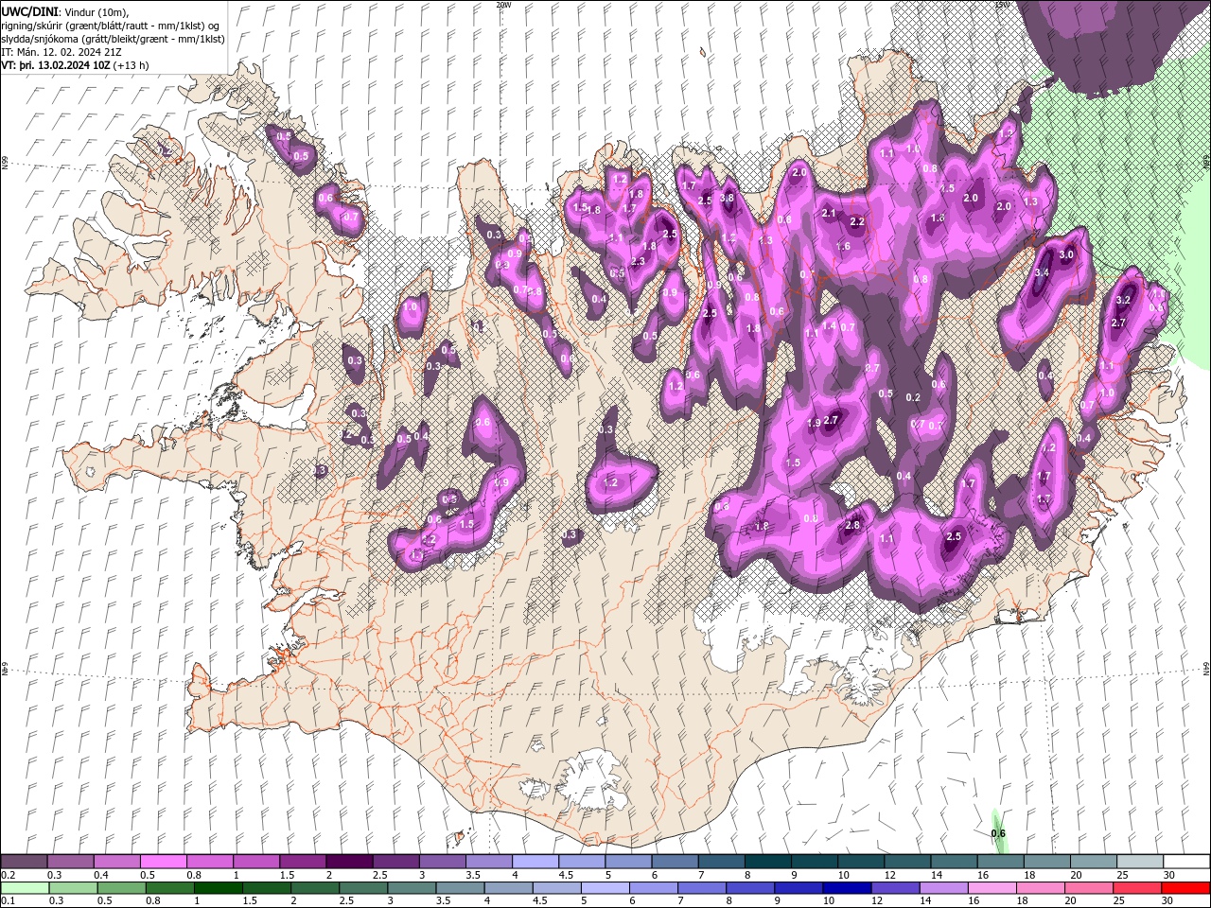This screenshot has height=908, width=1211.
Task: Pick the darkest purple 2–2.5 snow swatch
Action: click(x=348, y=862)
